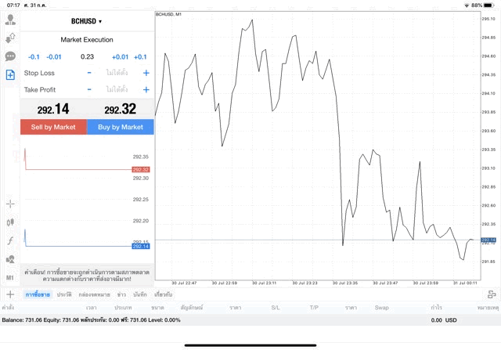Open the chat messages icon
This screenshot has width=501, height=350.
tap(10, 56)
